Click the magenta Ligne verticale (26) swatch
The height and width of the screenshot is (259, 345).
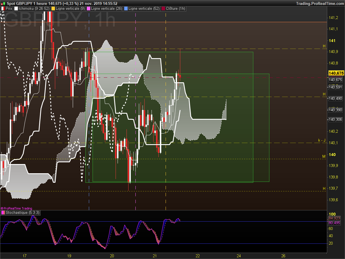point(89,9)
